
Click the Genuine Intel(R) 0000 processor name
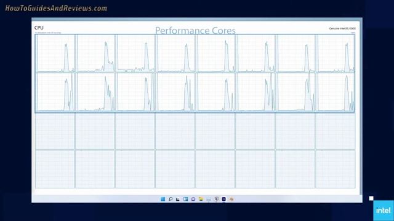[342, 29]
